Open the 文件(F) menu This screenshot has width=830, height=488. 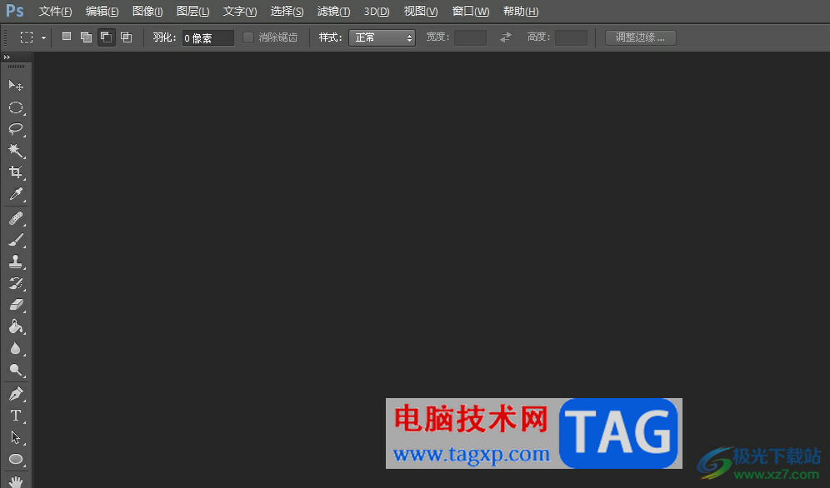click(x=55, y=11)
